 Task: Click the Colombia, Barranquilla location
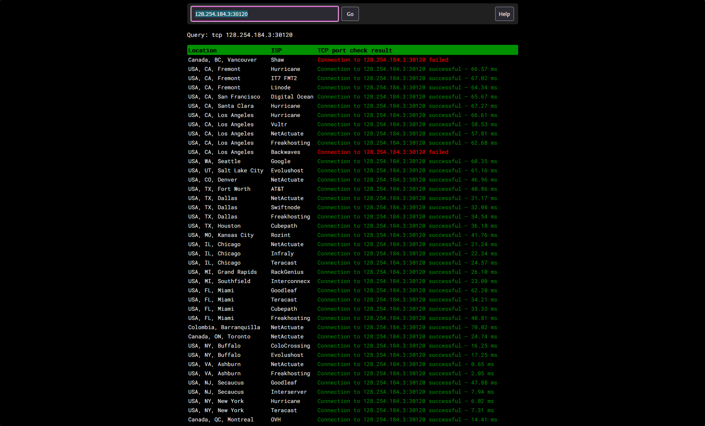[224, 327]
